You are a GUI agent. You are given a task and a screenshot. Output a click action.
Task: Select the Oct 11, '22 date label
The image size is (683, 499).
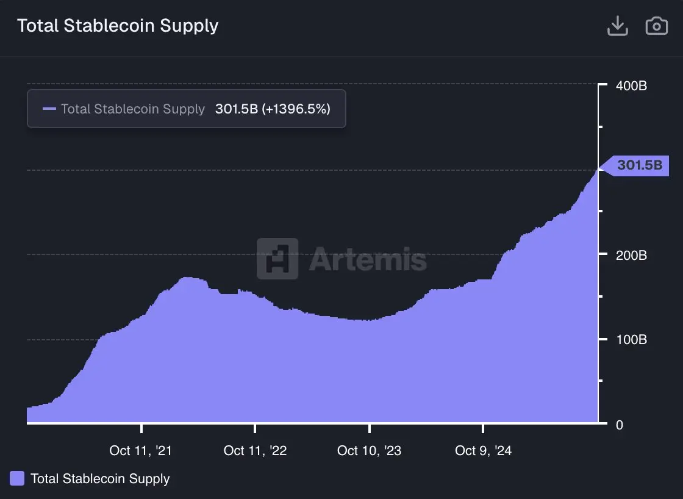255,451
